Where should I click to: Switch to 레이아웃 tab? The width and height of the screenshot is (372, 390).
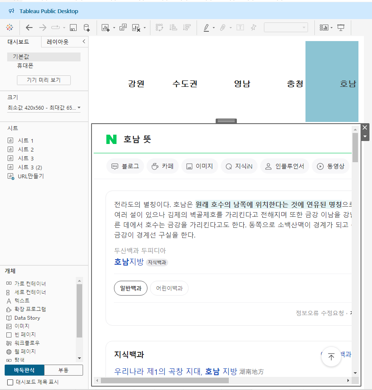58,42
